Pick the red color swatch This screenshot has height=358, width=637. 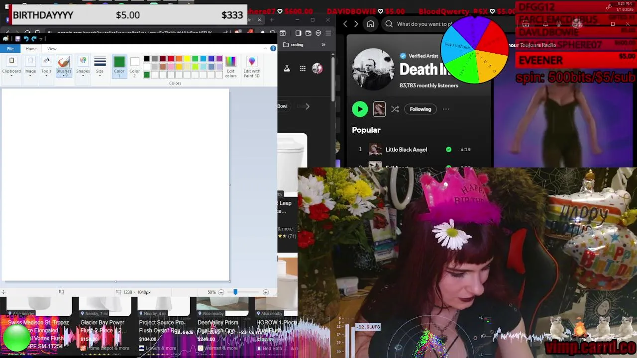[171, 59]
